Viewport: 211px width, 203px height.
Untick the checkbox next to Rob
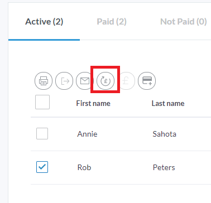click(42, 167)
